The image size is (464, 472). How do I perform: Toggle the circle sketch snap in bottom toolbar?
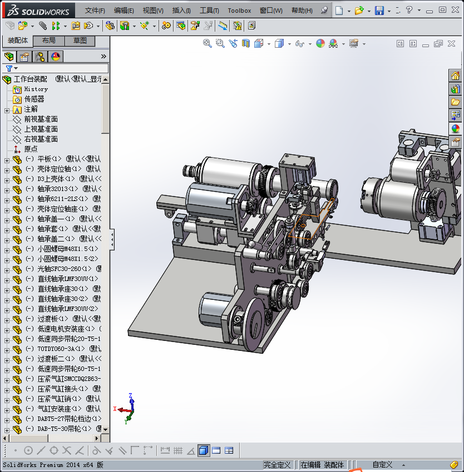click(x=28, y=450)
